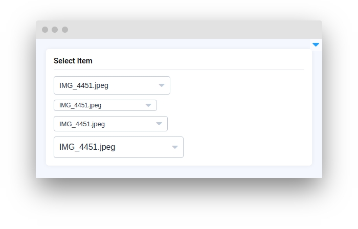Screen dimensions: 358x229
Task: Click empty white card area beside the dropdowns
Action: point(247,117)
